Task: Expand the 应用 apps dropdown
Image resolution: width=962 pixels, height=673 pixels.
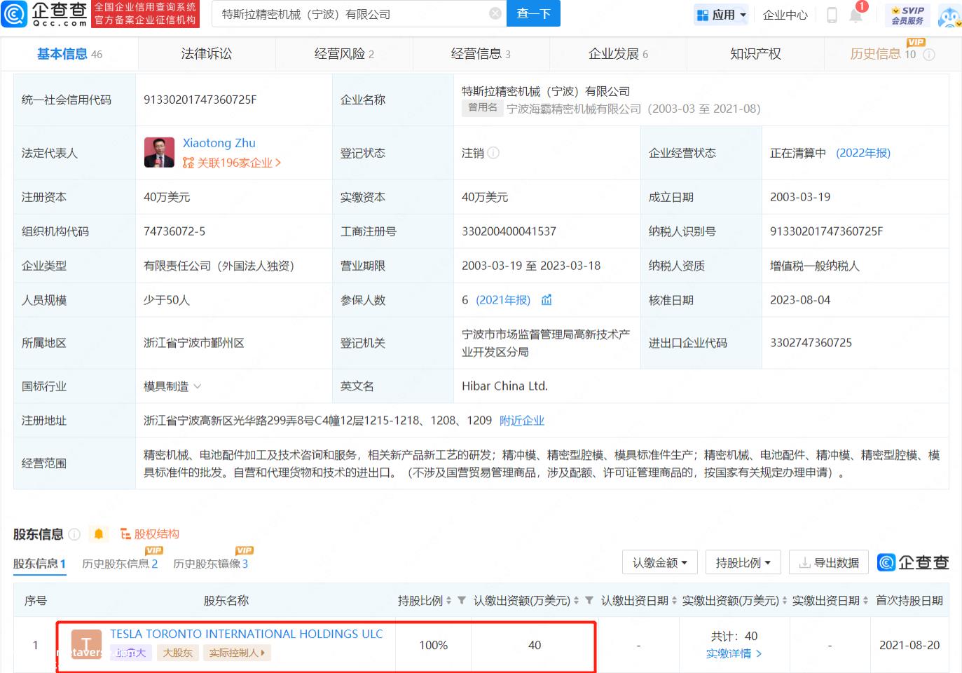Action: 721,15
